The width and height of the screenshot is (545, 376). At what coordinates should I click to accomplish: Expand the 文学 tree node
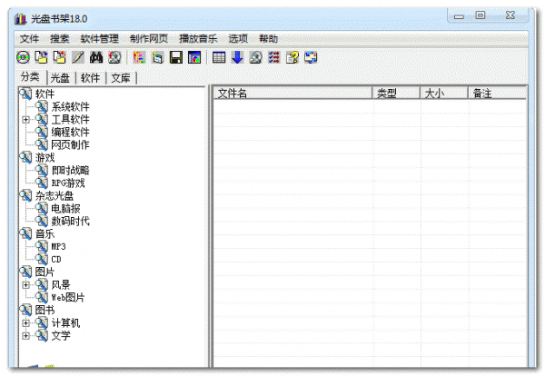[26, 335]
